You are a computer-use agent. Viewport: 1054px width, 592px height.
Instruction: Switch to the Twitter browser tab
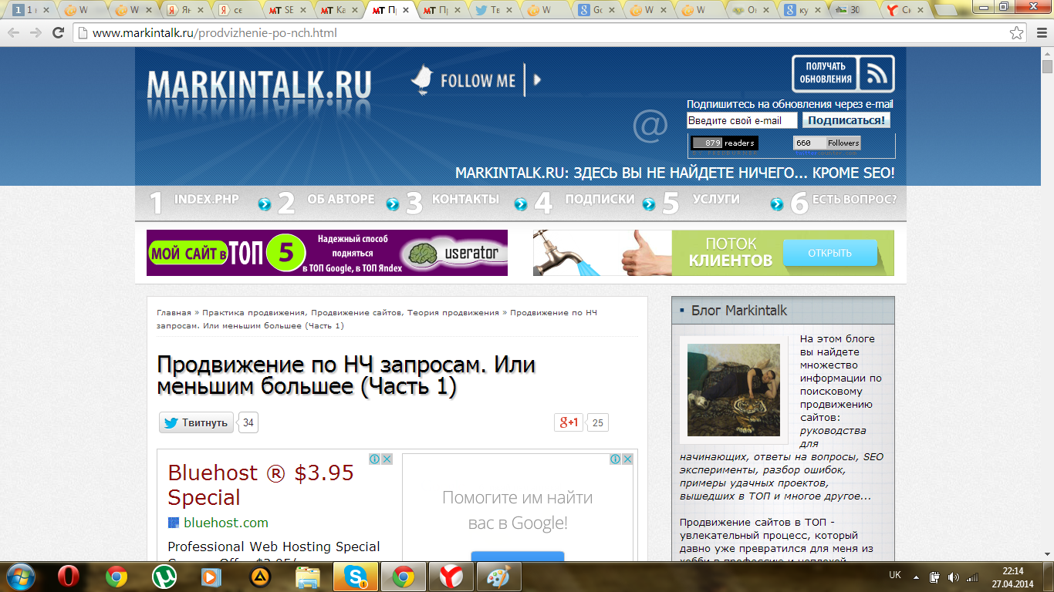494,11
